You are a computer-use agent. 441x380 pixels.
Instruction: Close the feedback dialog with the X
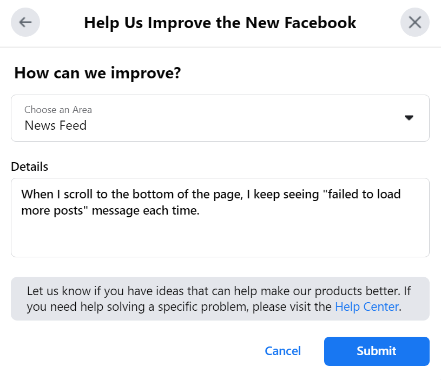point(414,22)
